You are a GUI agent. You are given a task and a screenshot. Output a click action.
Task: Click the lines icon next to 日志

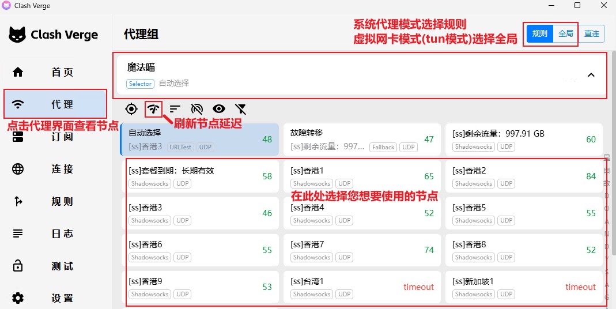[x=18, y=233]
